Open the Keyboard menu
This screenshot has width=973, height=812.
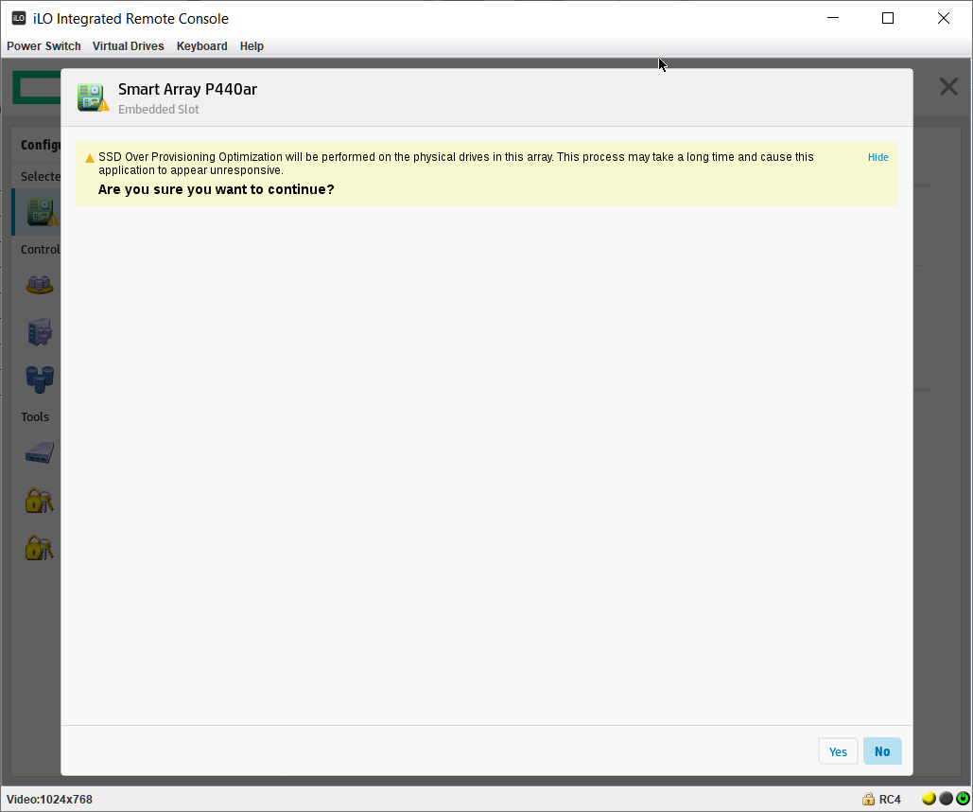201,46
